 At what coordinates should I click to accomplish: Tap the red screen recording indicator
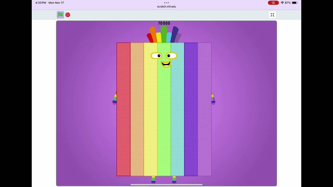pos(273,3)
